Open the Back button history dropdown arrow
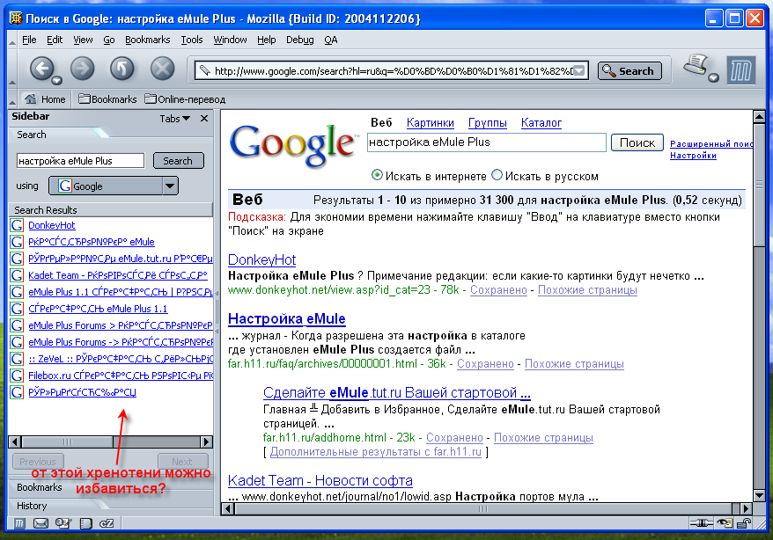Screen dimensions: 773x540 57,80
